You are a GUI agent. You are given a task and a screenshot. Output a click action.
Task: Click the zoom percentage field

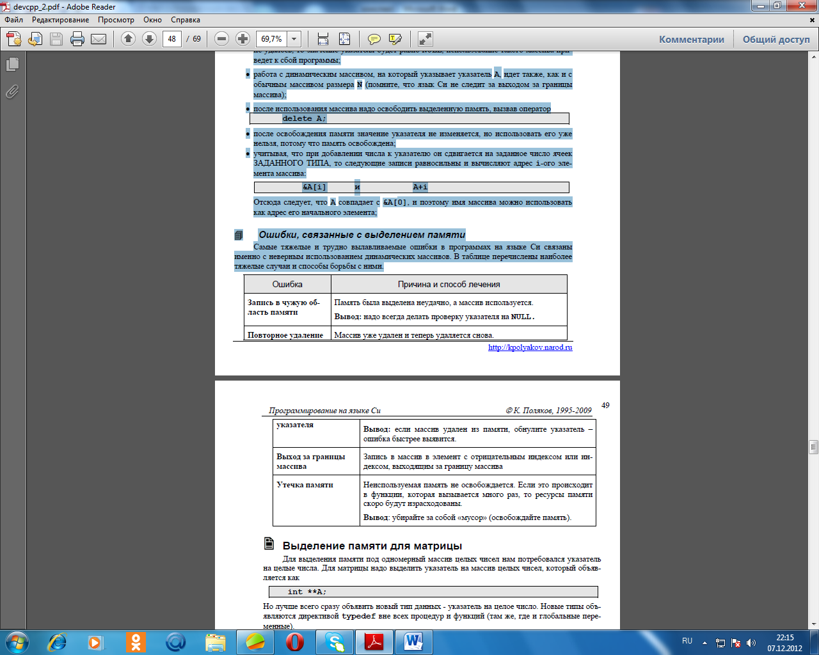click(x=272, y=39)
